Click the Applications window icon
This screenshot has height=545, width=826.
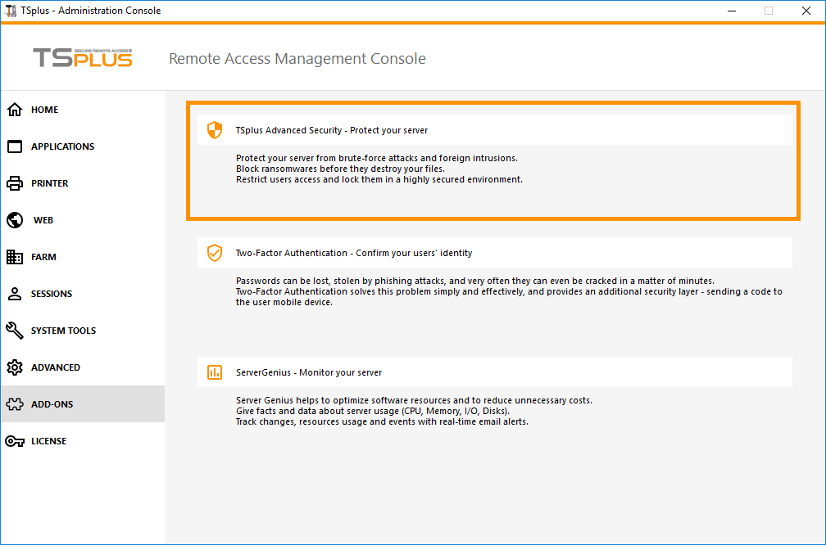(x=15, y=146)
